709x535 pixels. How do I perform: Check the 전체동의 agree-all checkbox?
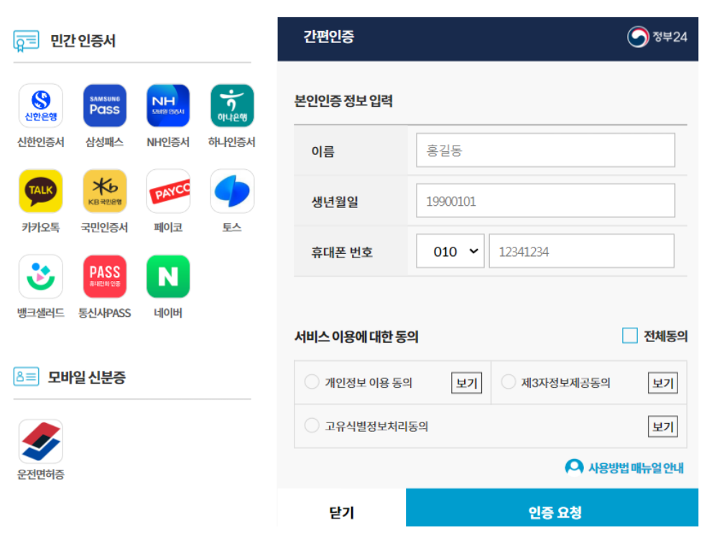[629, 336]
